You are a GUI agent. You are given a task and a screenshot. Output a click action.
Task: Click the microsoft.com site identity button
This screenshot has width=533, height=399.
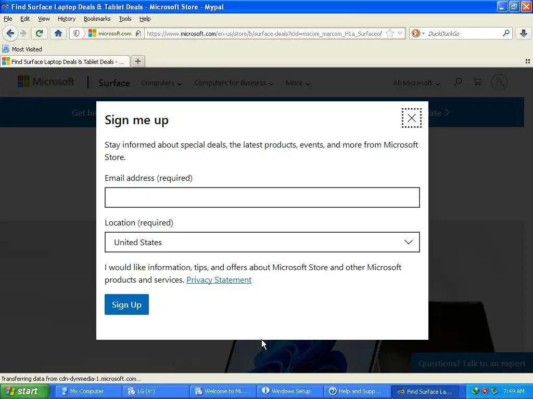pos(110,33)
